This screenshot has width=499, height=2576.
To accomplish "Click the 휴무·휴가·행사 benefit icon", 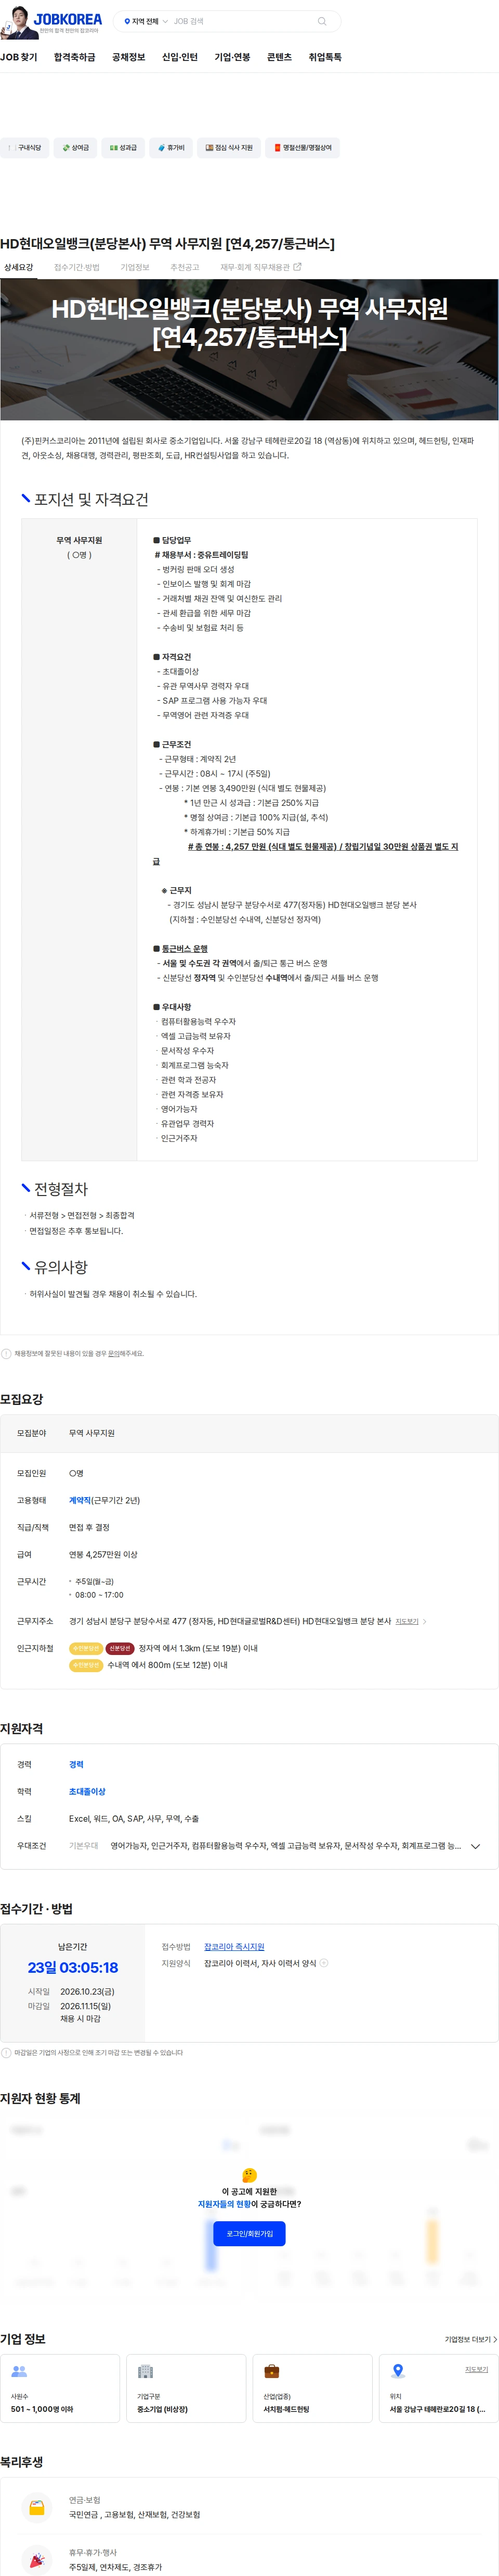I will coord(37,2560).
